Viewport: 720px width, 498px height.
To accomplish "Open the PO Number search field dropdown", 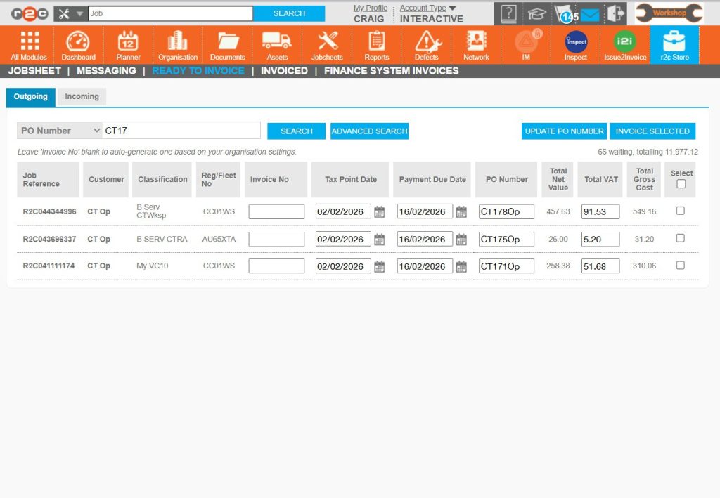I will click(58, 131).
